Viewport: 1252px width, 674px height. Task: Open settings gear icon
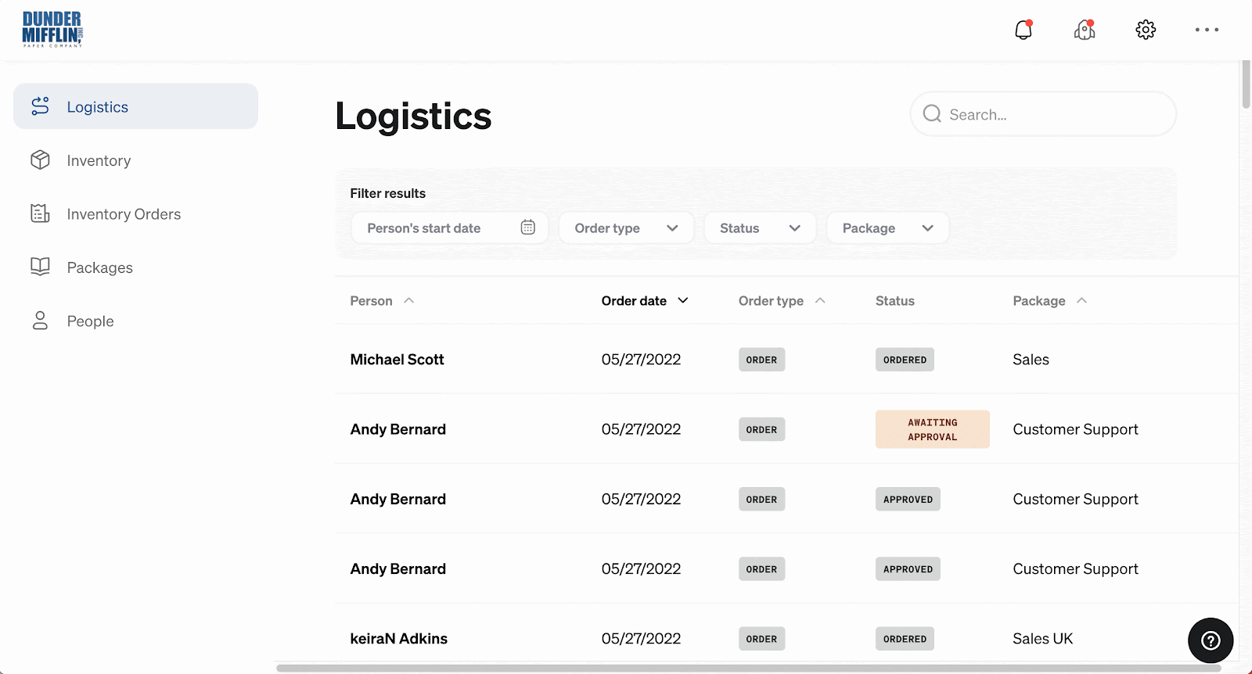click(1146, 30)
